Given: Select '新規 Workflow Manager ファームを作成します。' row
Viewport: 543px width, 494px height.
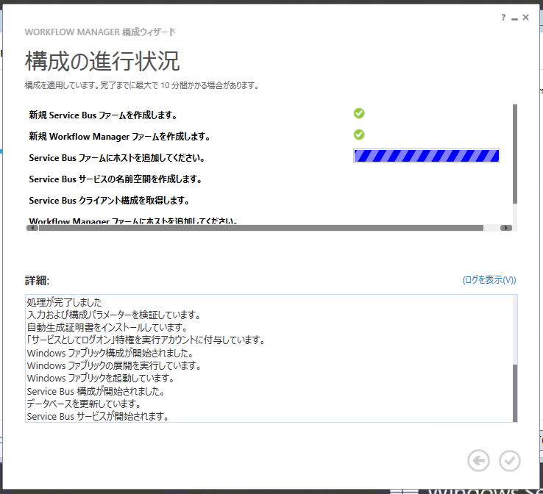Looking at the screenshot, I should pos(119,137).
